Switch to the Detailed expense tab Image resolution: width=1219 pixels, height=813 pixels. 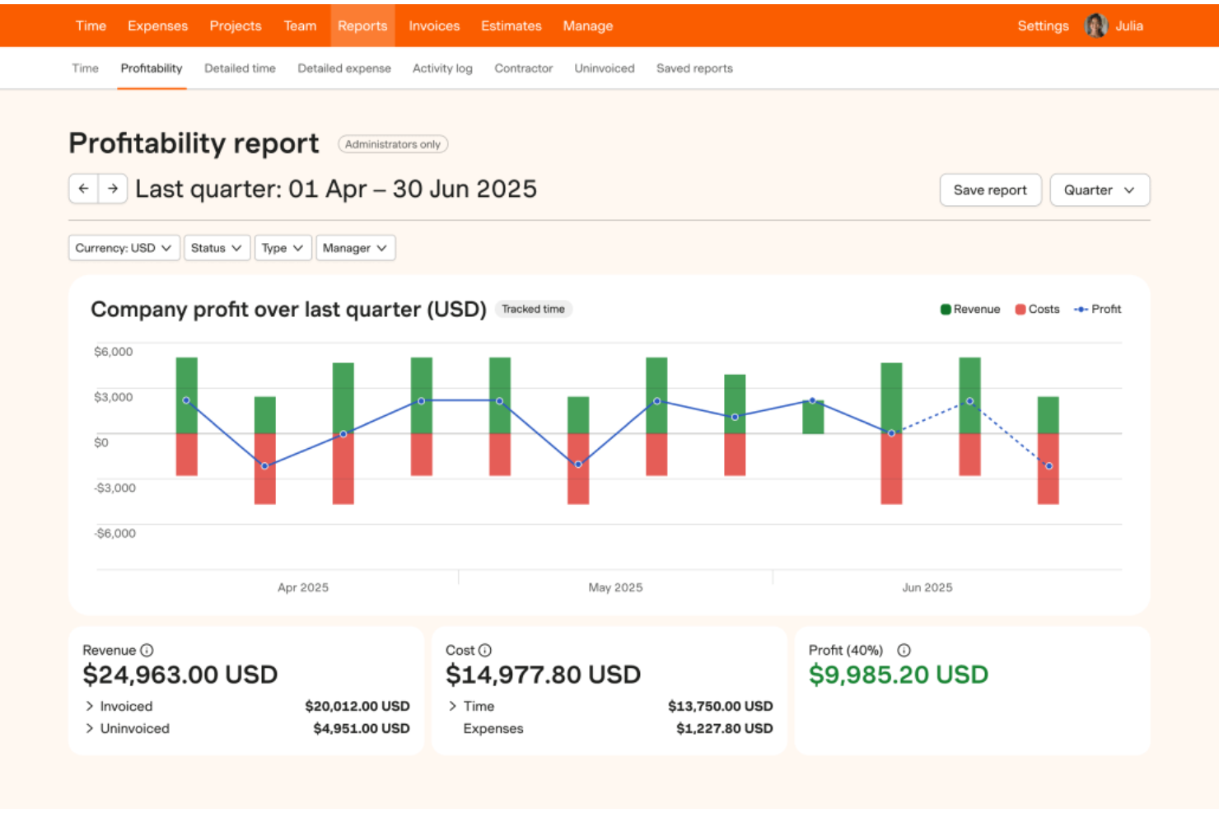pyautogui.click(x=343, y=68)
